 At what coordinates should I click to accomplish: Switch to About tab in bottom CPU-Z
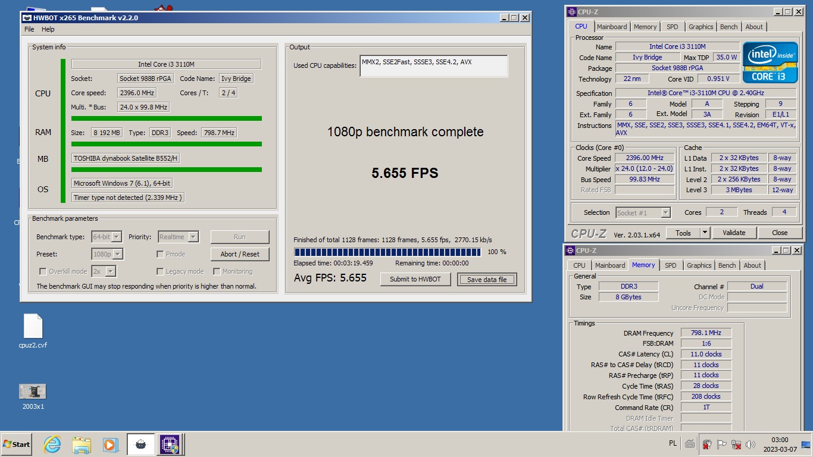click(752, 265)
